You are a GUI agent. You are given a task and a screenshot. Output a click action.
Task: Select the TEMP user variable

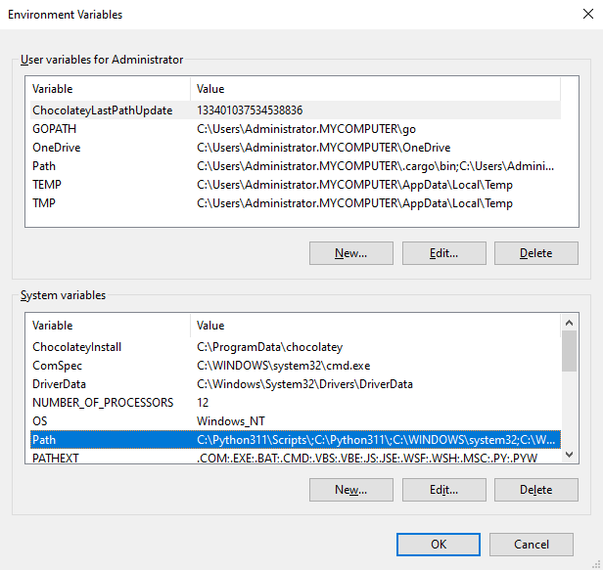pyautogui.click(x=47, y=185)
